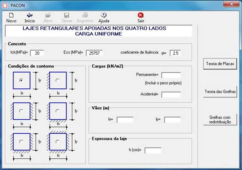Click the fck(MPa) input field
The image size is (242, 170).
pos(37,53)
